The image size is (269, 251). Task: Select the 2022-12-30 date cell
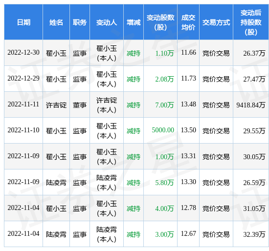click(x=23, y=52)
